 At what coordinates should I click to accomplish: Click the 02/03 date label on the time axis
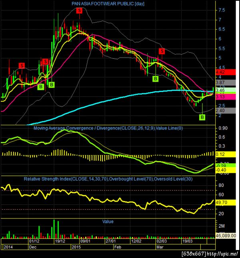162,241
